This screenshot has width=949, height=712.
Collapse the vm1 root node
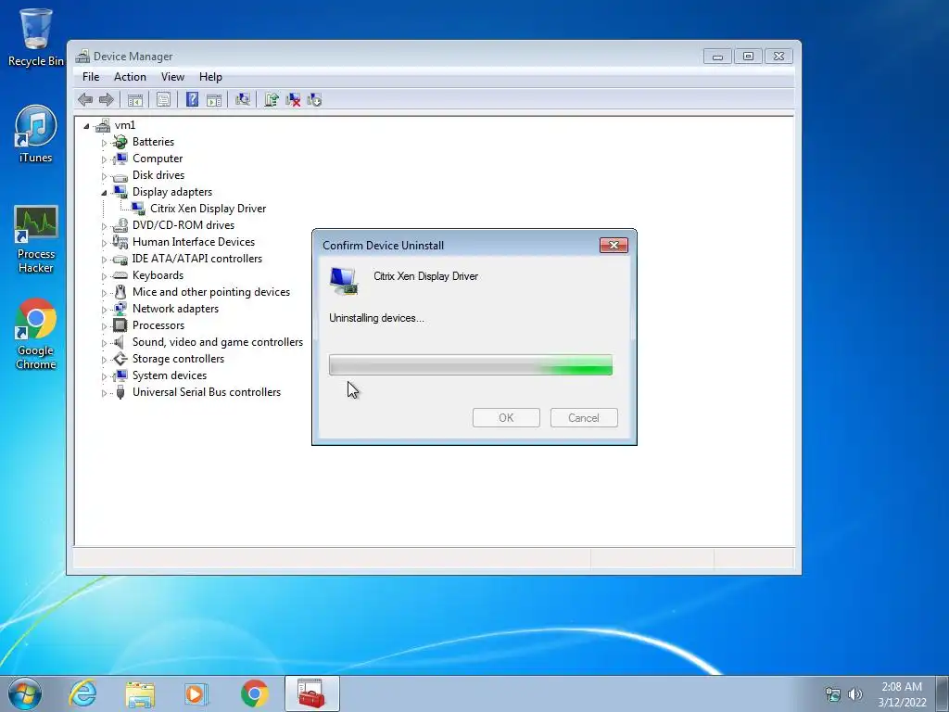[x=86, y=126]
